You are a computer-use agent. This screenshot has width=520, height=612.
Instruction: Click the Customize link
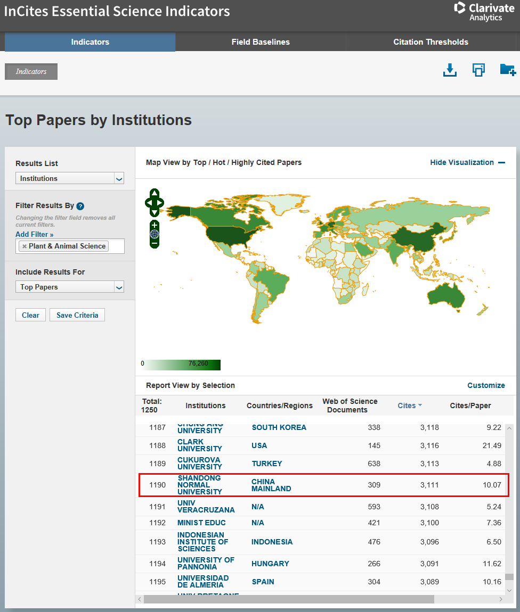(486, 385)
